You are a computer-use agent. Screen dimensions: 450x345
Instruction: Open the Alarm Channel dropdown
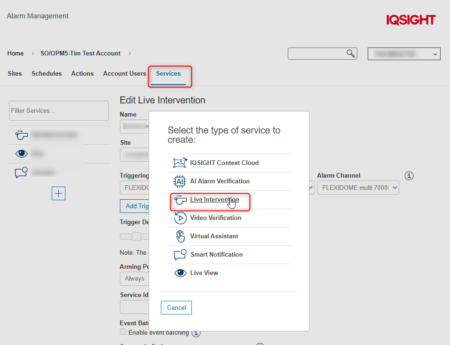pyautogui.click(x=358, y=188)
